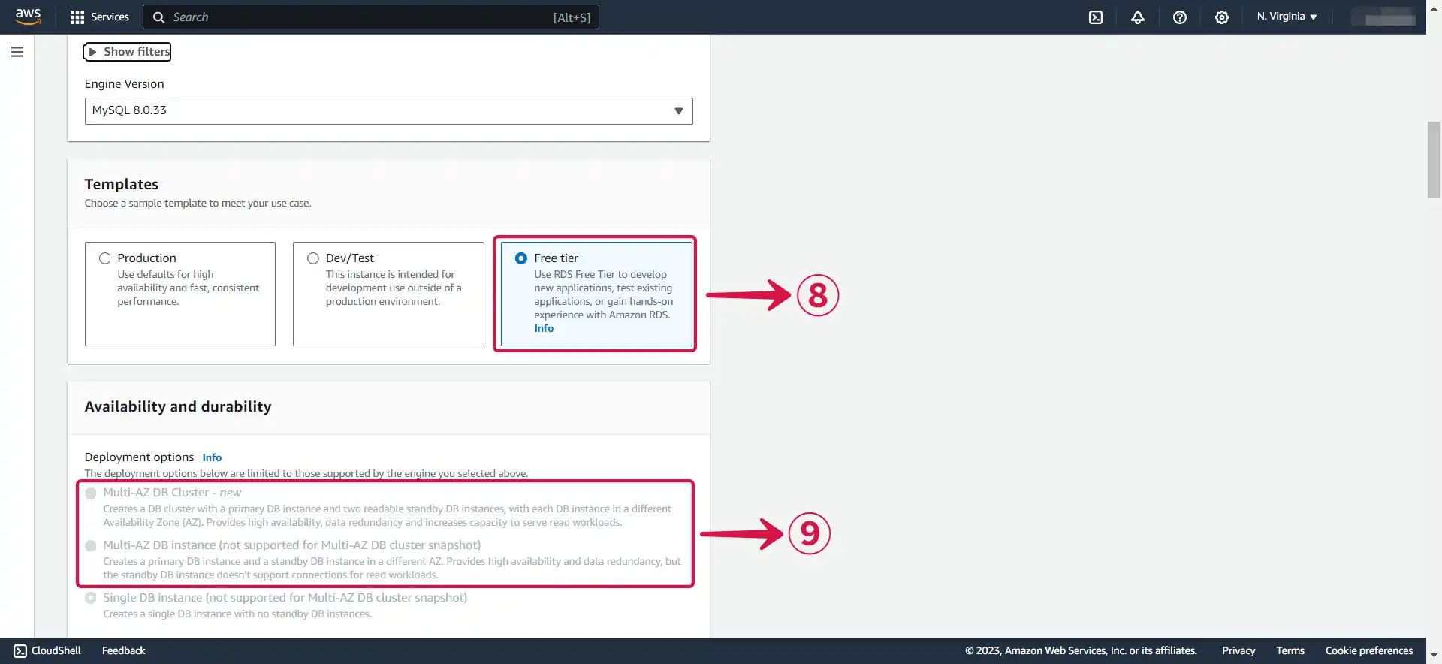Select the Dev/Test template radio
Image resolution: width=1442 pixels, height=664 pixels.
click(313, 258)
